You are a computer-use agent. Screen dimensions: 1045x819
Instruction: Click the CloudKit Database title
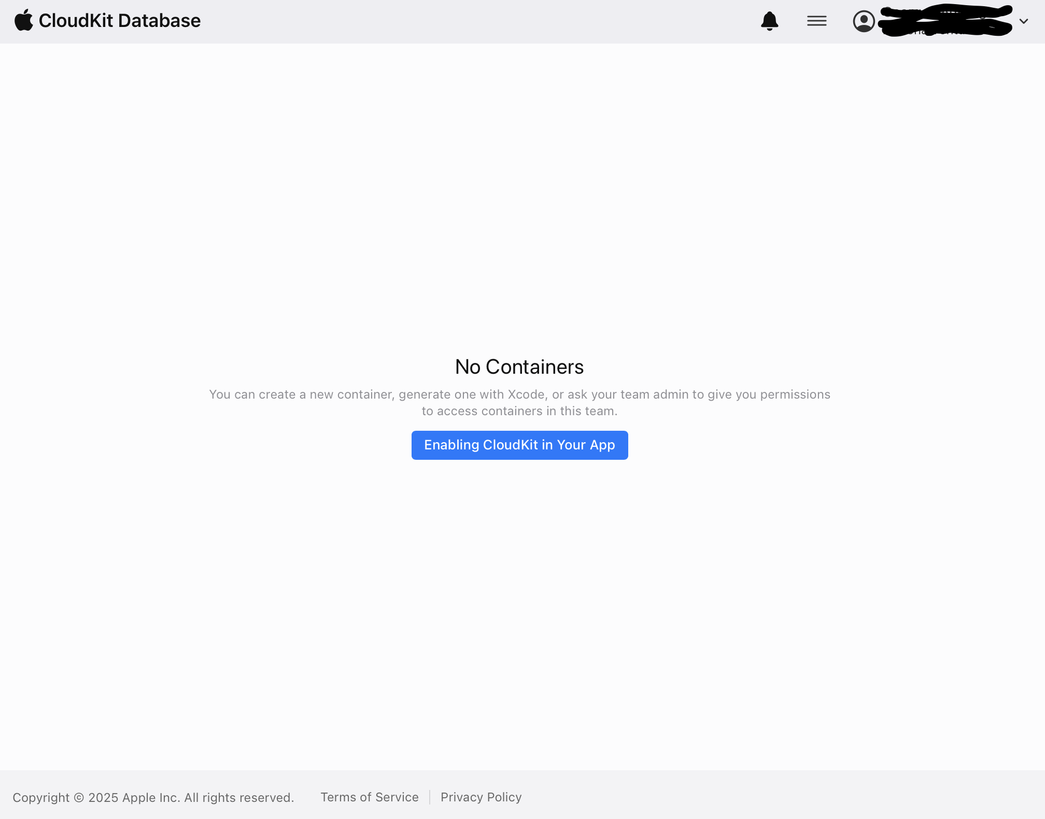pos(119,21)
